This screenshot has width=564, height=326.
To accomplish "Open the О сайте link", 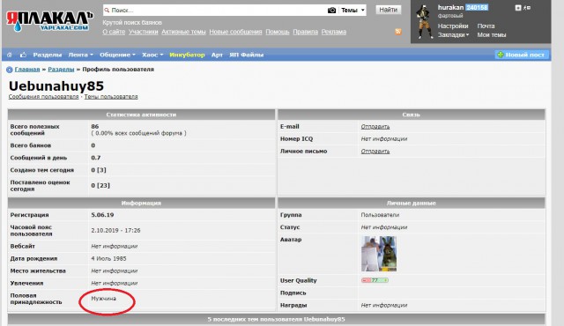I will (114, 32).
